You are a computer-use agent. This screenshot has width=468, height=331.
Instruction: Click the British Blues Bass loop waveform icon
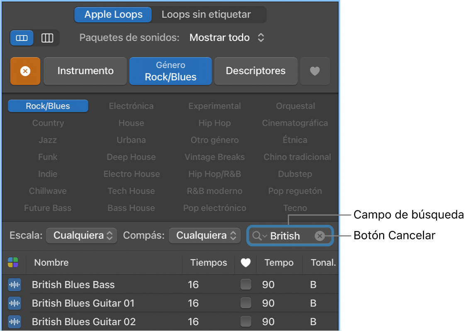click(14, 285)
